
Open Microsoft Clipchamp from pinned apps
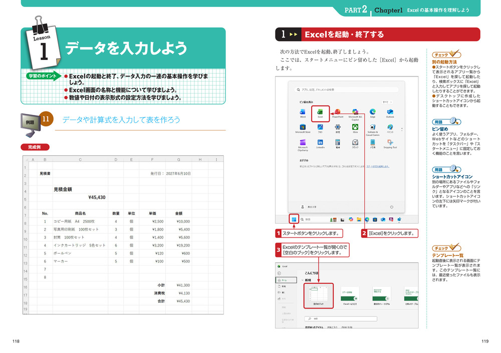click(x=303, y=143)
